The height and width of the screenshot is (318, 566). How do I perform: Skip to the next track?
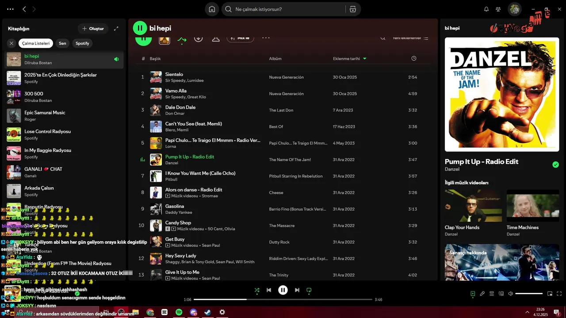pyautogui.click(x=297, y=290)
